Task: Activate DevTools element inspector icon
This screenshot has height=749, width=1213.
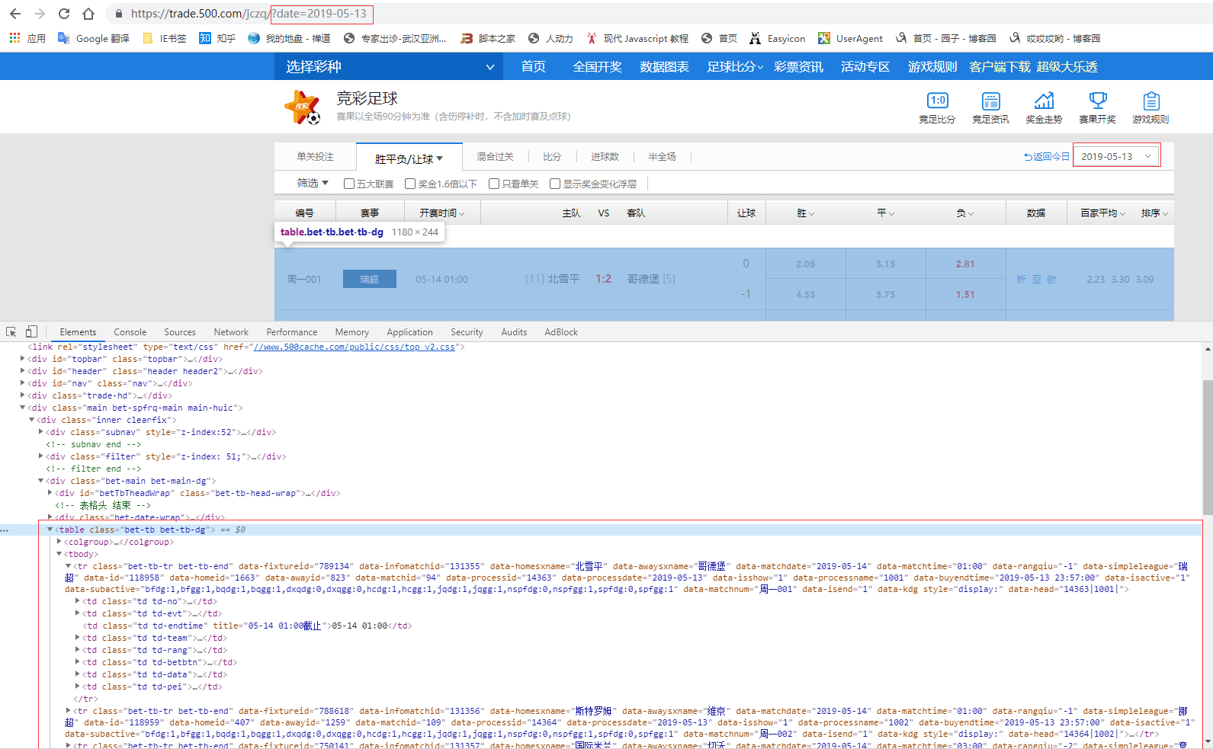Action: (11, 332)
